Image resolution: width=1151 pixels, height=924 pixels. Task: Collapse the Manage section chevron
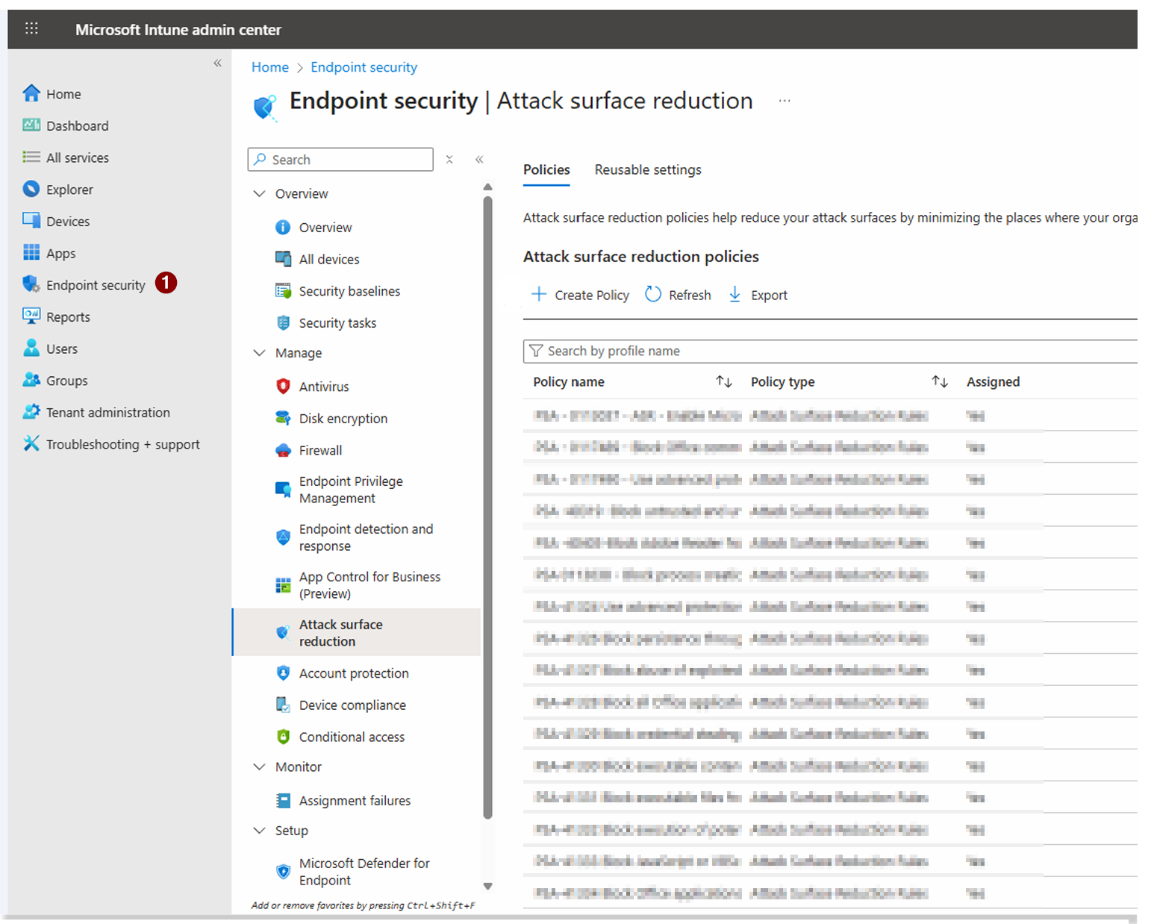coord(259,352)
